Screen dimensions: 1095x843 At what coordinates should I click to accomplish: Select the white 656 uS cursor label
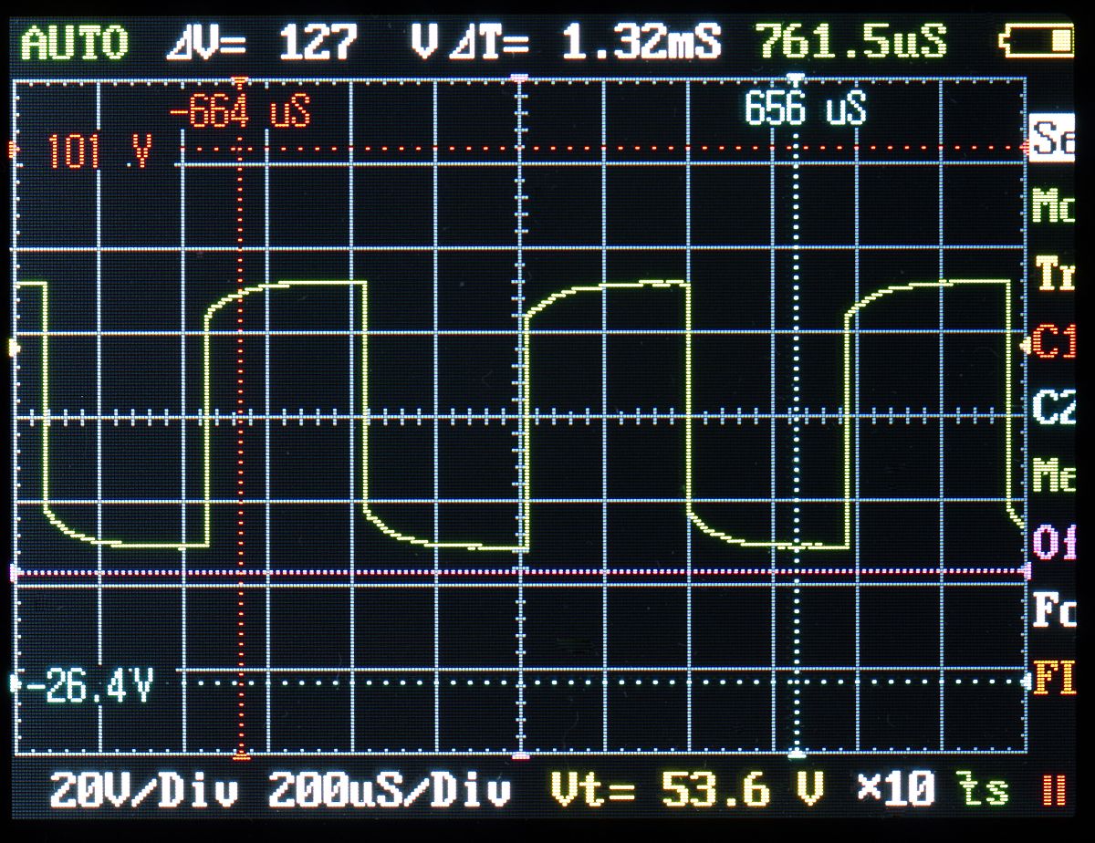point(805,109)
